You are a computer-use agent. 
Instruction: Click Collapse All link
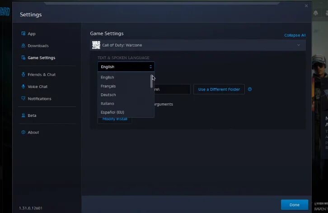[x=295, y=35]
